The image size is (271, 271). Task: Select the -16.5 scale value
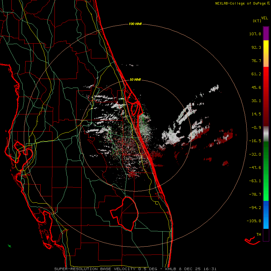pyautogui.click(x=255, y=141)
